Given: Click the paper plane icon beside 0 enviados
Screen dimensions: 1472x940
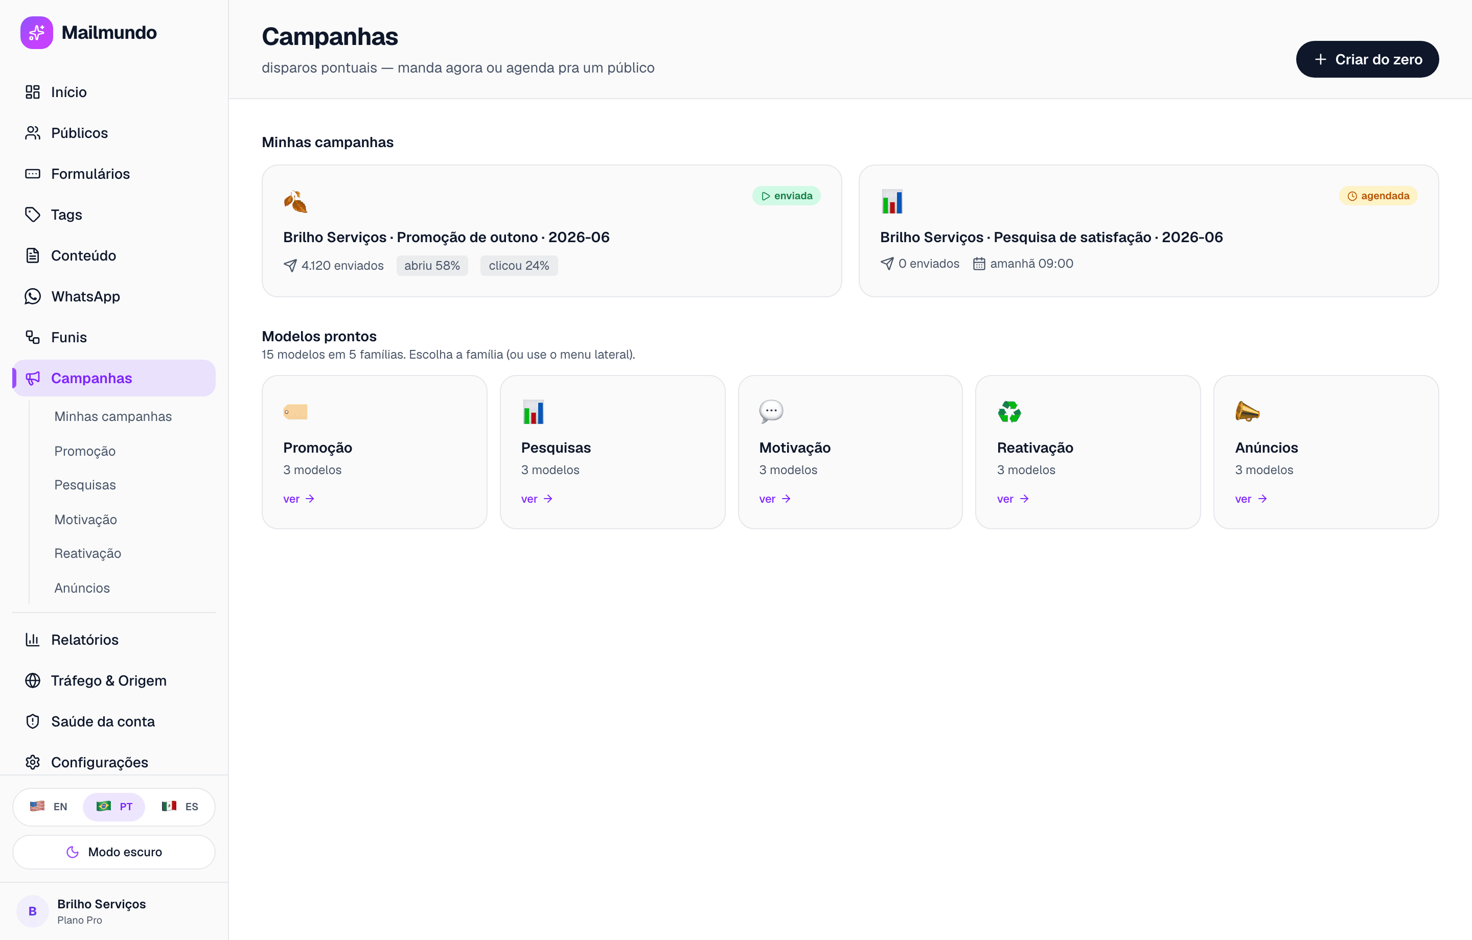Looking at the screenshot, I should [x=887, y=264].
